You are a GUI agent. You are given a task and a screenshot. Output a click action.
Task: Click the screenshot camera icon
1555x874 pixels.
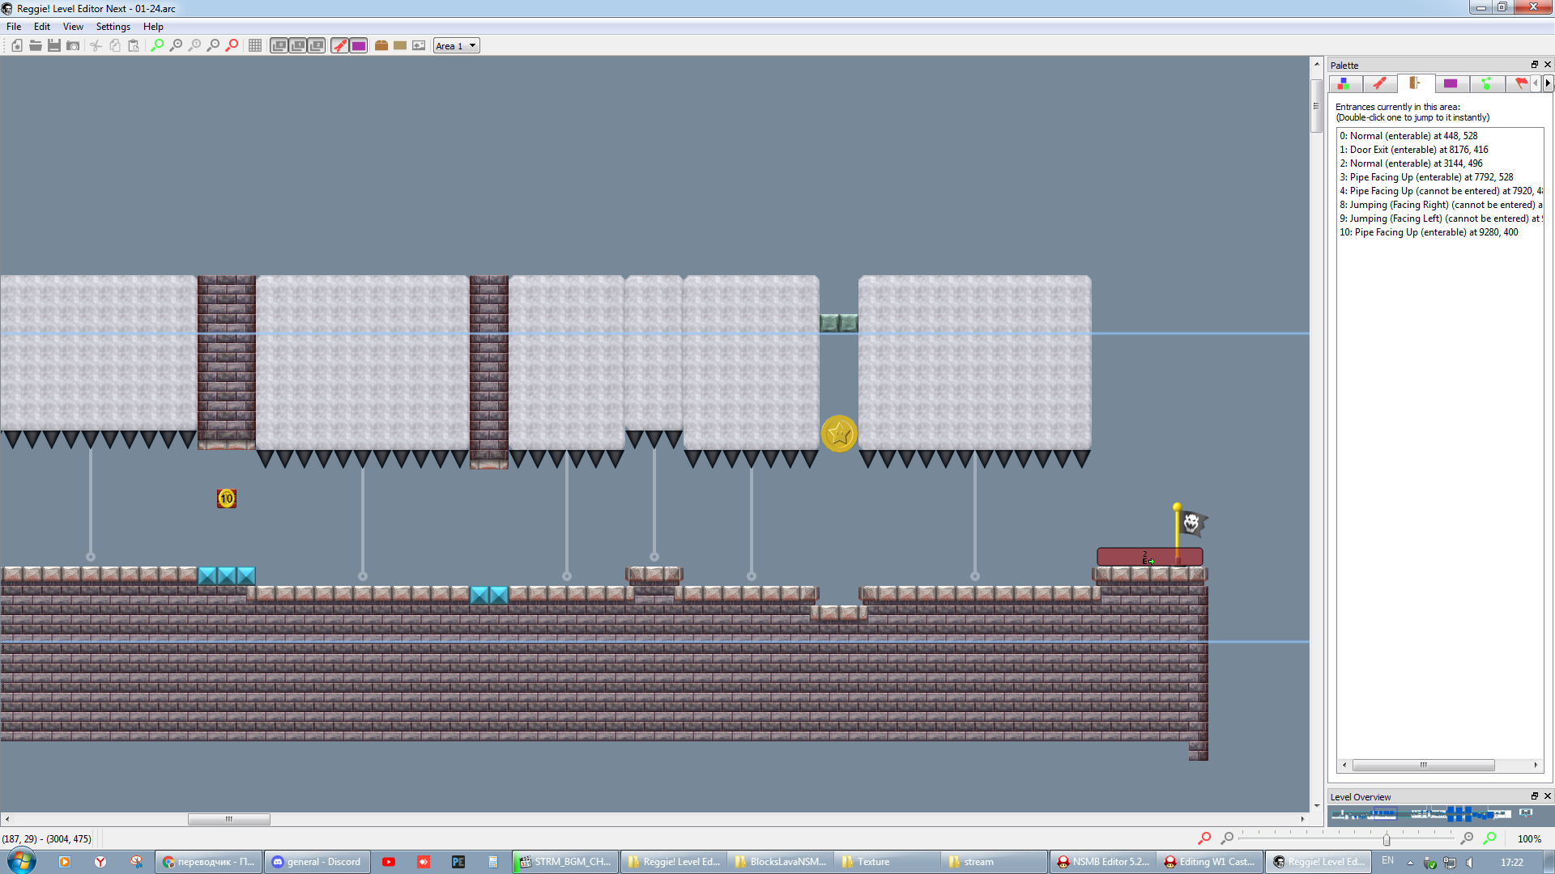pos(73,45)
